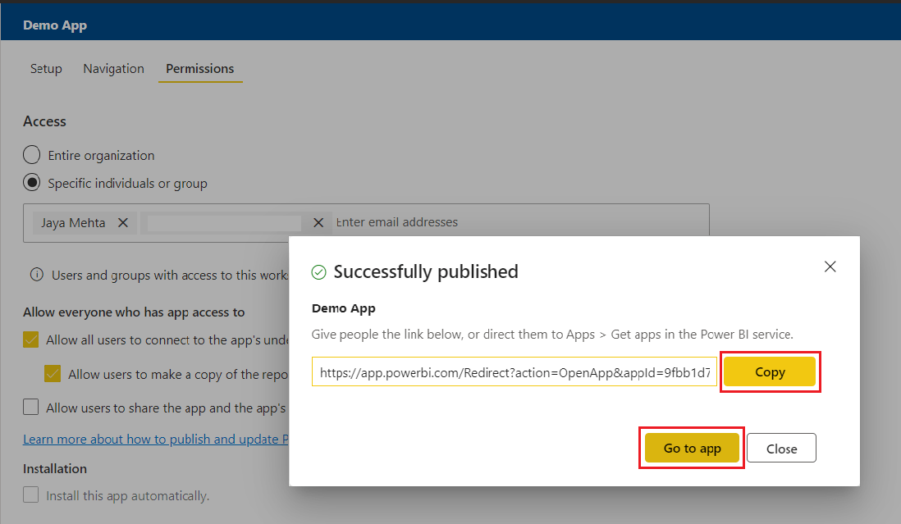The height and width of the screenshot is (524, 901).
Task: Enable Allow users to share the app
Action: (x=31, y=407)
